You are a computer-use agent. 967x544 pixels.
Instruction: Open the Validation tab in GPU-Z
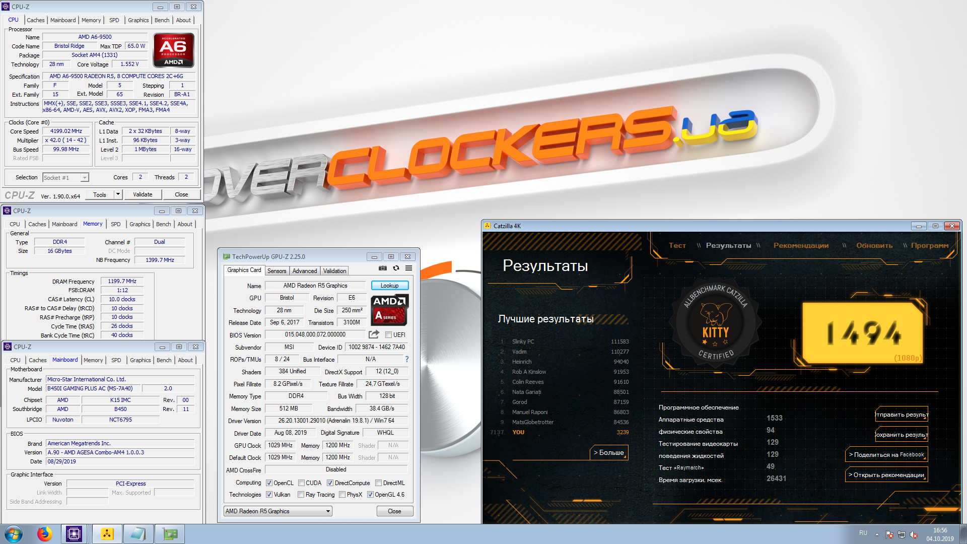tap(334, 271)
